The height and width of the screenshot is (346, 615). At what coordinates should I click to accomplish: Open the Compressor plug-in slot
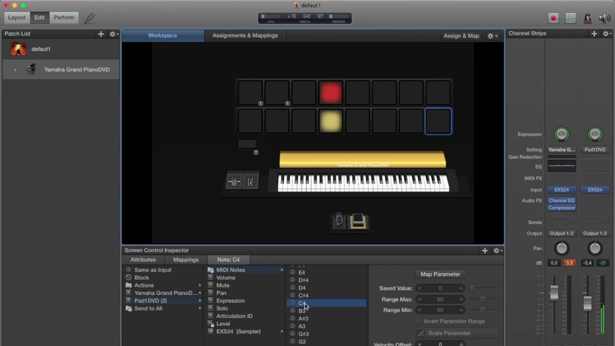click(562, 208)
